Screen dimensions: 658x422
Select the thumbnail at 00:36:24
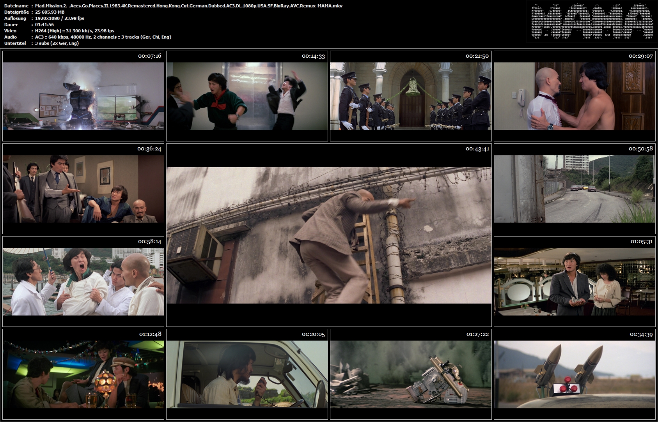click(83, 189)
